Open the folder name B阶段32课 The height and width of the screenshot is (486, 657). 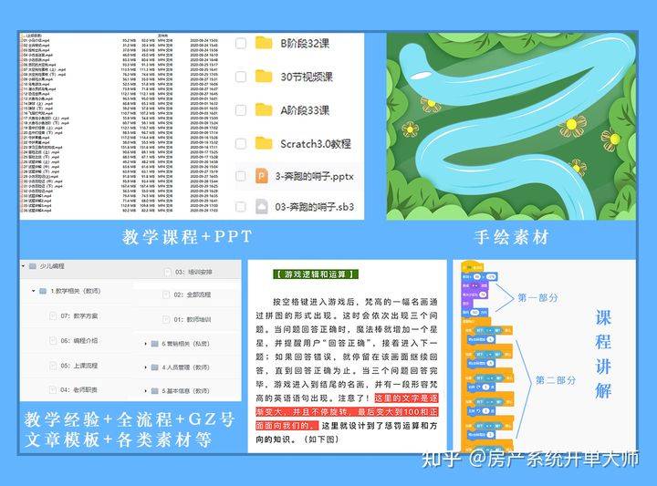(305, 43)
